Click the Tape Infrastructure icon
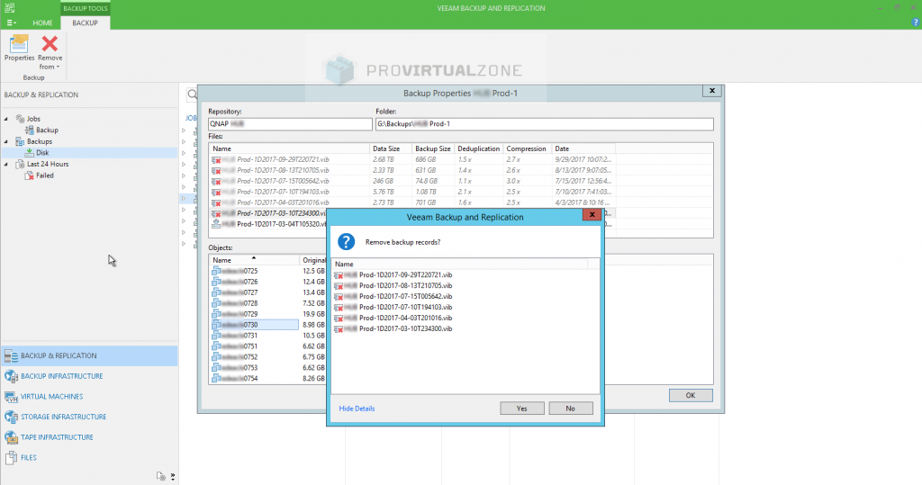922x485 pixels. coord(11,437)
